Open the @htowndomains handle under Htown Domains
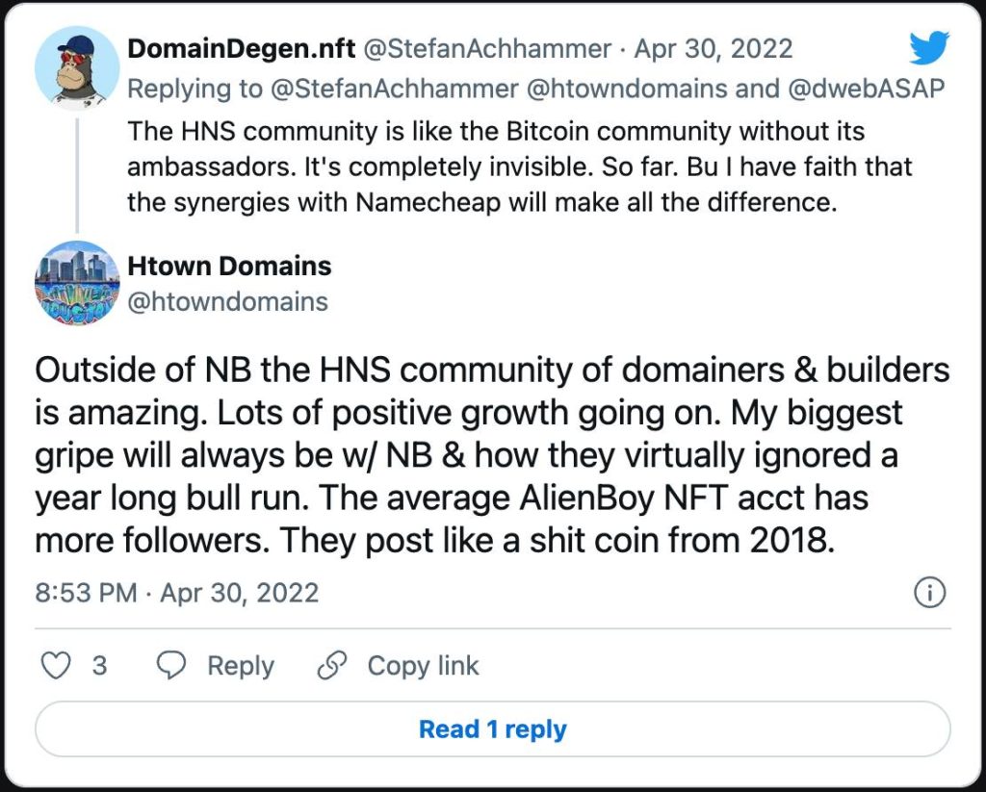The width and height of the screenshot is (986, 792). pos(227,302)
